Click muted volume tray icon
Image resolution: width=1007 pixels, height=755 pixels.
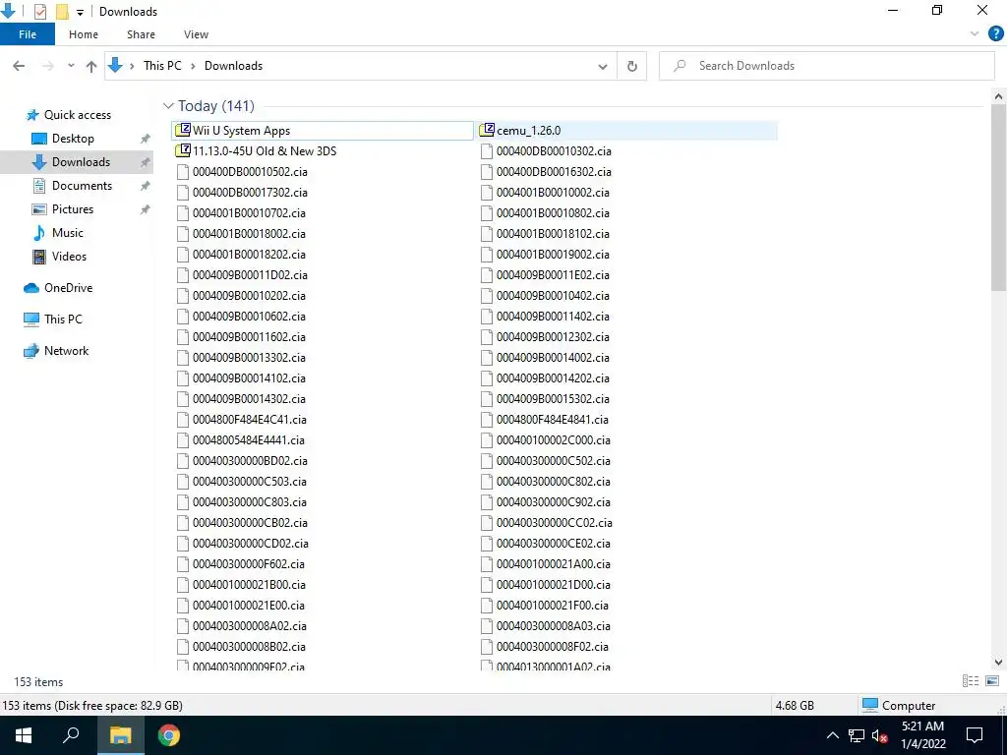pos(879,735)
